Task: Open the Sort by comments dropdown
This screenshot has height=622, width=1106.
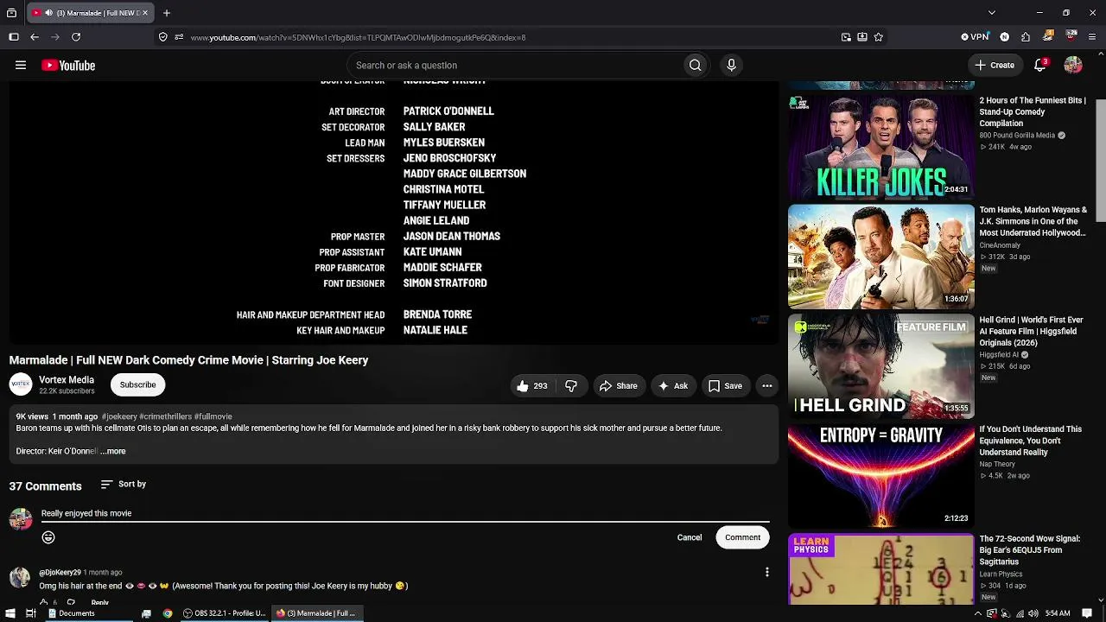Action: coord(124,485)
